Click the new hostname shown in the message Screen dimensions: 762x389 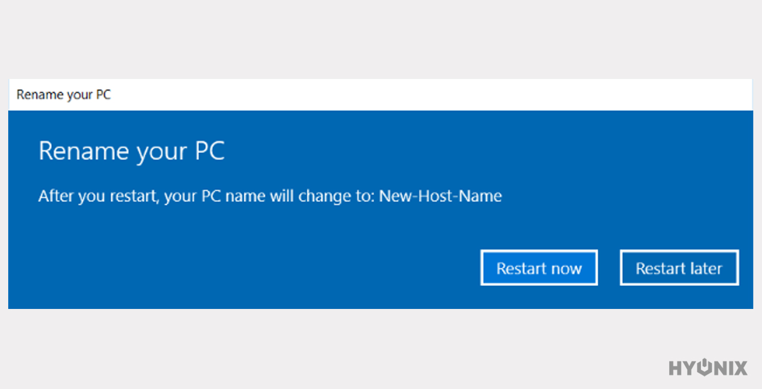[x=440, y=196]
